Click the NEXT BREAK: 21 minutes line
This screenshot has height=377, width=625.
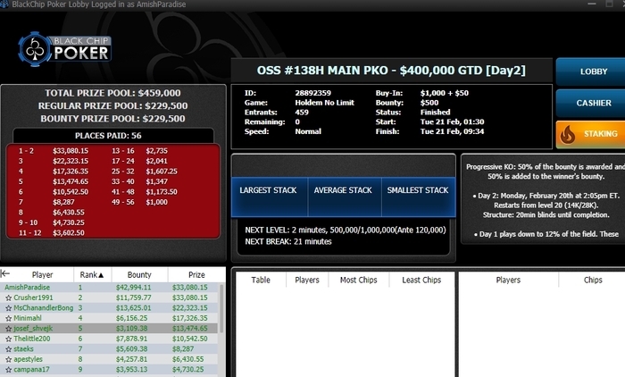coord(288,242)
